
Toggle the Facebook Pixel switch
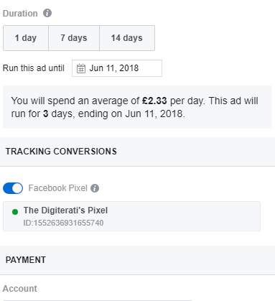click(x=13, y=188)
